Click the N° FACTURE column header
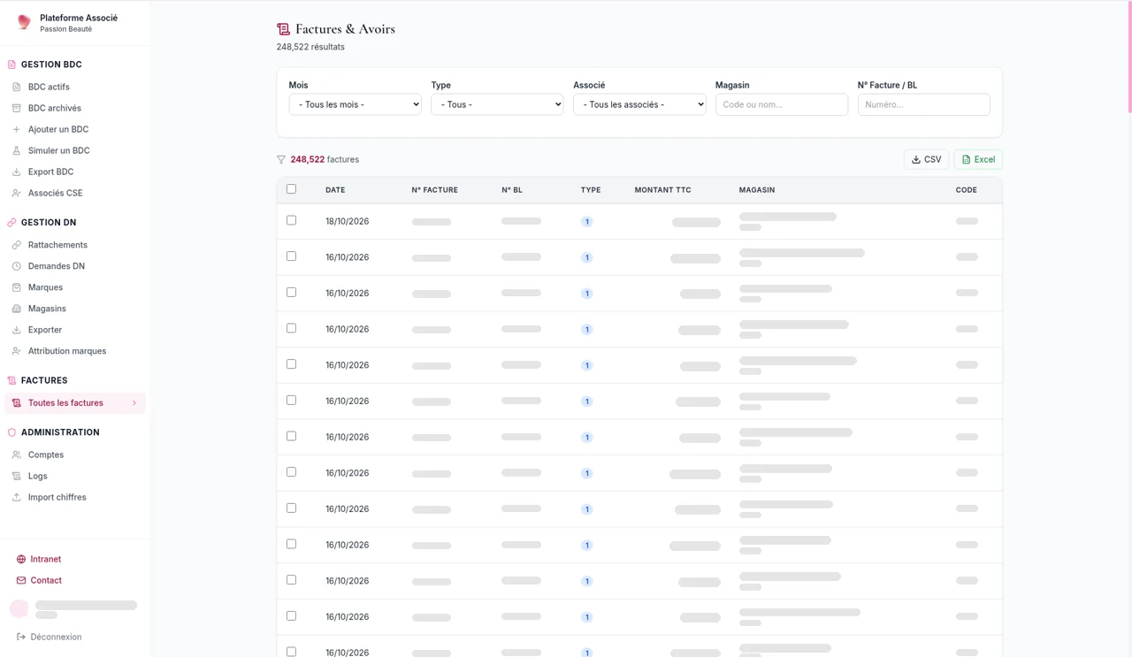The image size is (1132, 657). point(434,190)
